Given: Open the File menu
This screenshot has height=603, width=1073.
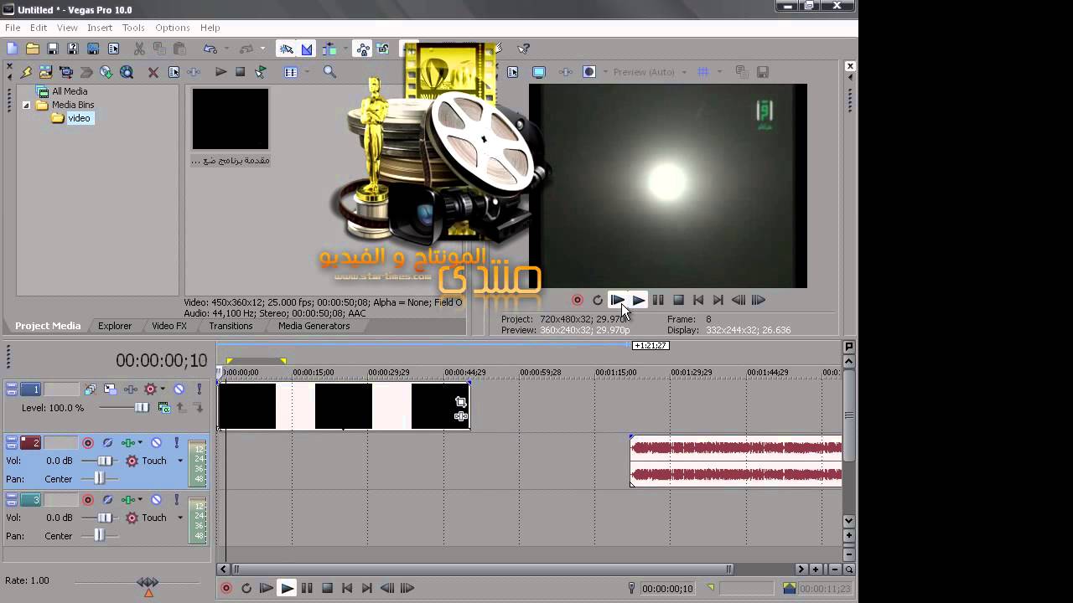Looking at the screenshot, I should 13,28.
